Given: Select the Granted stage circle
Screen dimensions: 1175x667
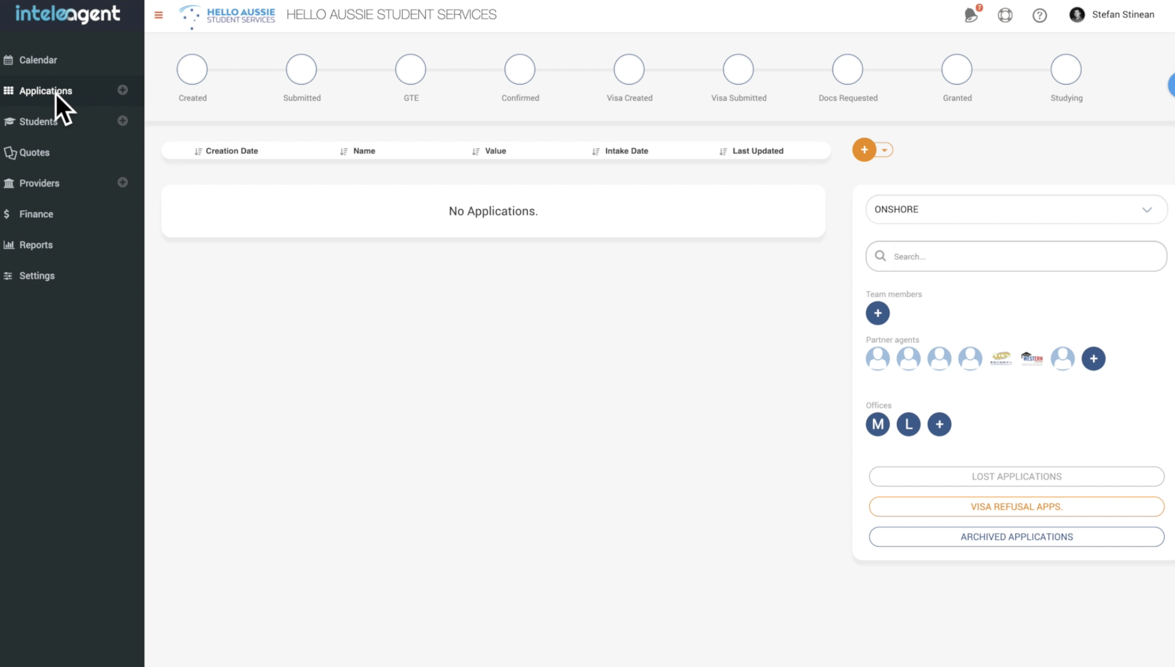Looking at the screenshot, I should 957,69.
